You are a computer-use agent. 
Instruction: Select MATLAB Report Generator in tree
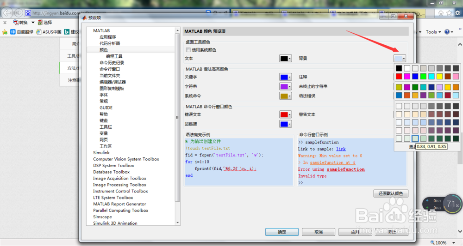[x=119, y=204]
